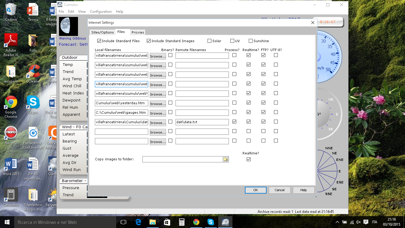
Task: Open the Proxies tab
Action: (x=138, y=32)
